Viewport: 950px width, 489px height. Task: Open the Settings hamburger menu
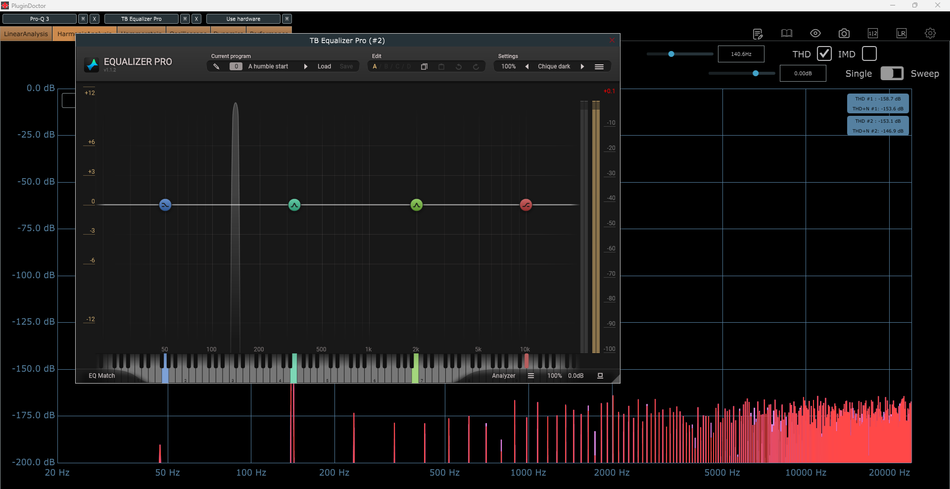pos(599,66)
